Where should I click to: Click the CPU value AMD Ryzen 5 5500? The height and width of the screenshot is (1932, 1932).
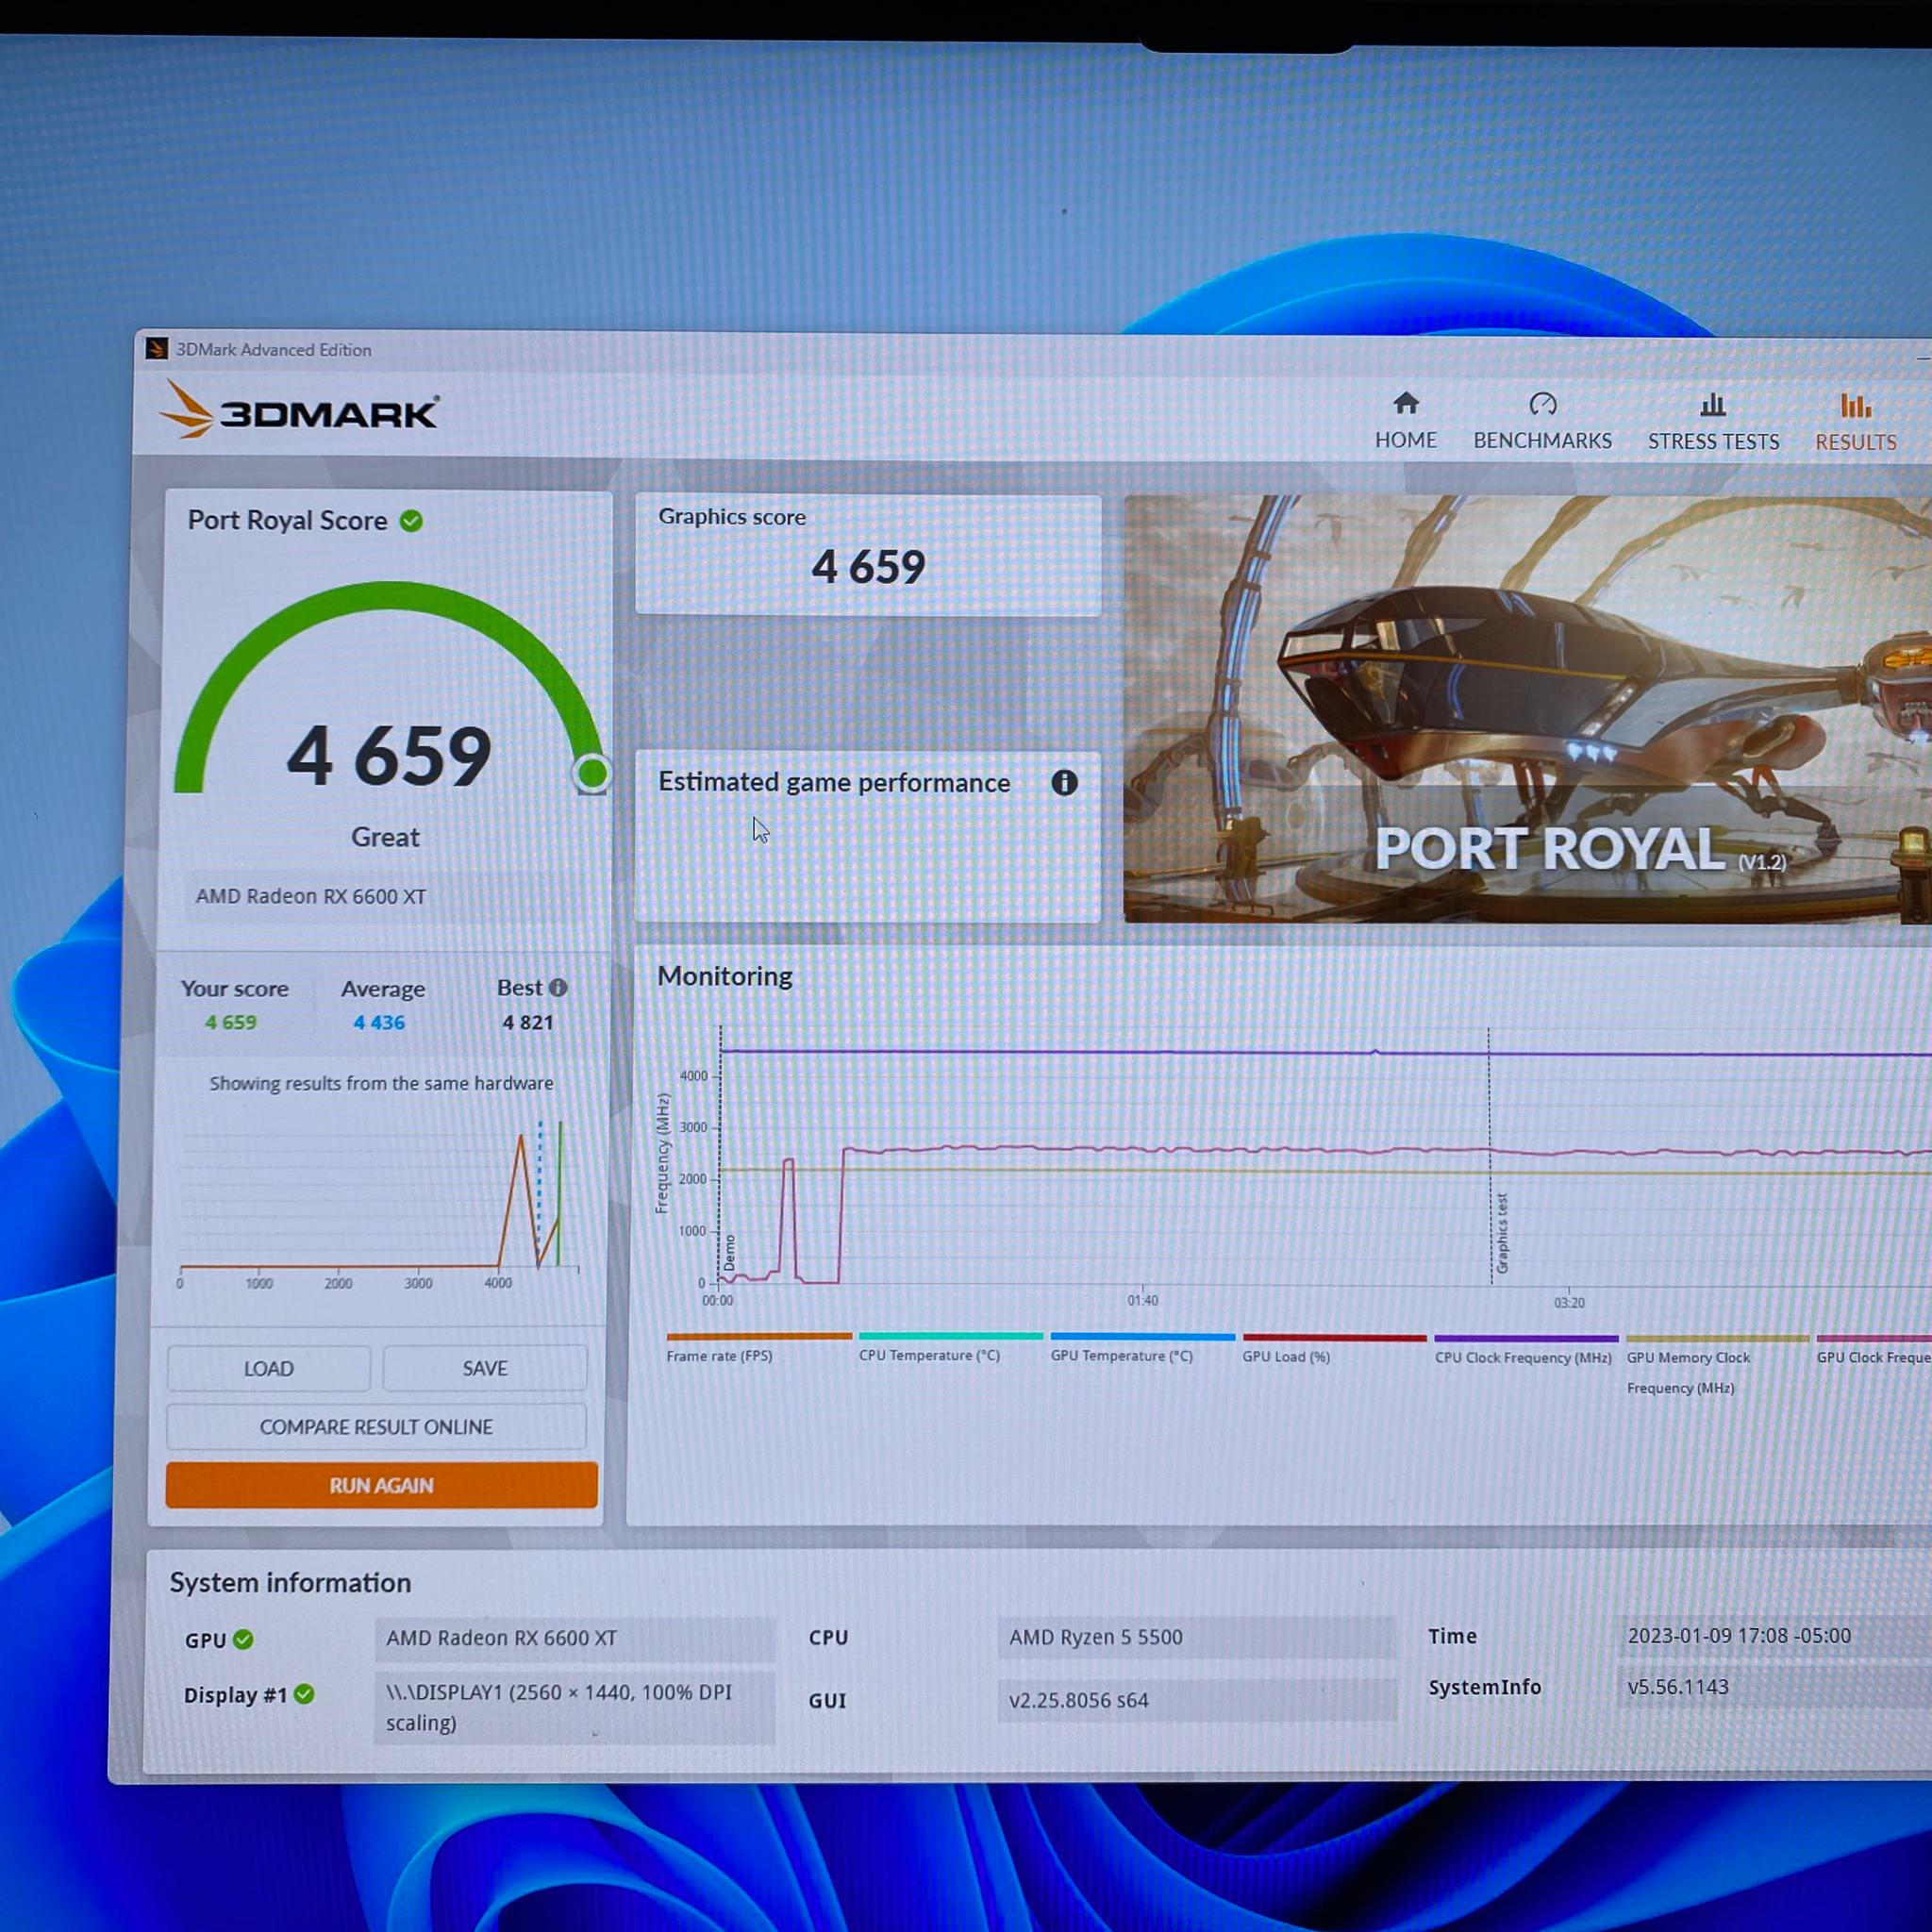(1196, 1637)
